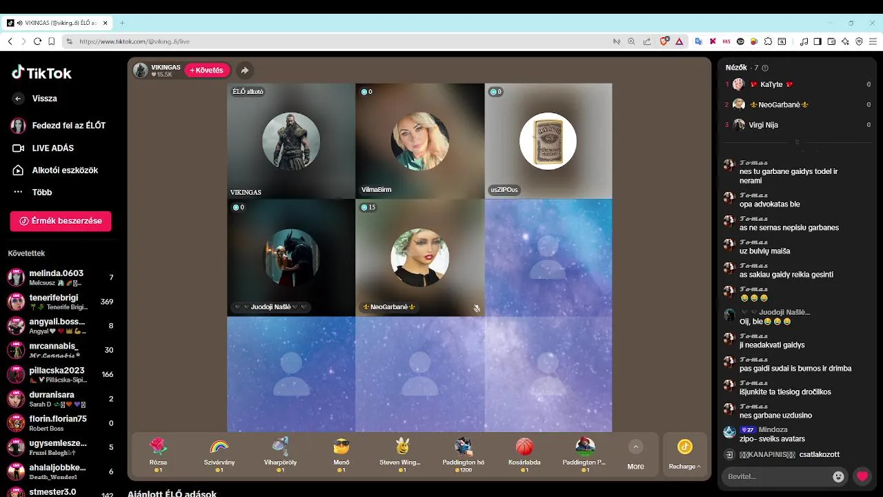Click the chat Bevitel input field

pos(776,476)
